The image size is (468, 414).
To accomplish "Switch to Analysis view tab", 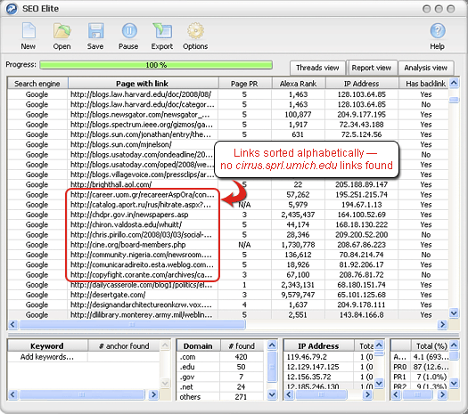I will (425, 68).
